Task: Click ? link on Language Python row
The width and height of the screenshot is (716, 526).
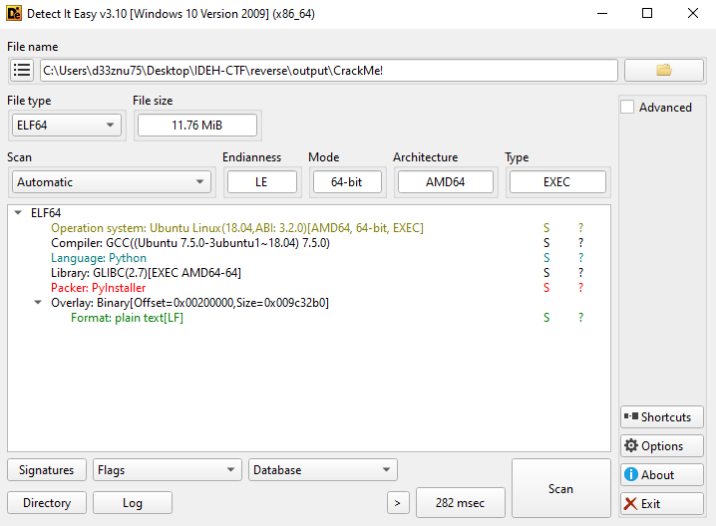Action: coord(580,258)
